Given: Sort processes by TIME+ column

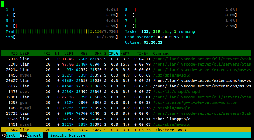Looking at the screenshot, I should tap(143, 53).
